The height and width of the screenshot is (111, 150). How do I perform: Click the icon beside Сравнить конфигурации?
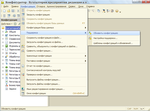click(23, 51)
